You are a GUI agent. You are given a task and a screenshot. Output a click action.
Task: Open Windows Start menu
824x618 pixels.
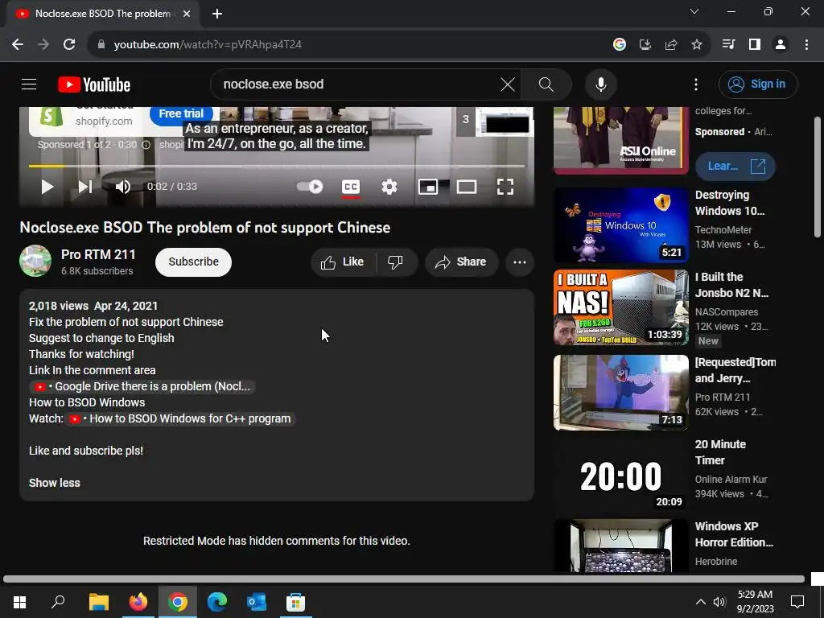pyautogui.click(x=19, y=602)
